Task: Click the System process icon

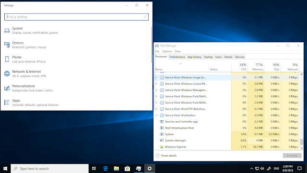Action: click(162, 134)
